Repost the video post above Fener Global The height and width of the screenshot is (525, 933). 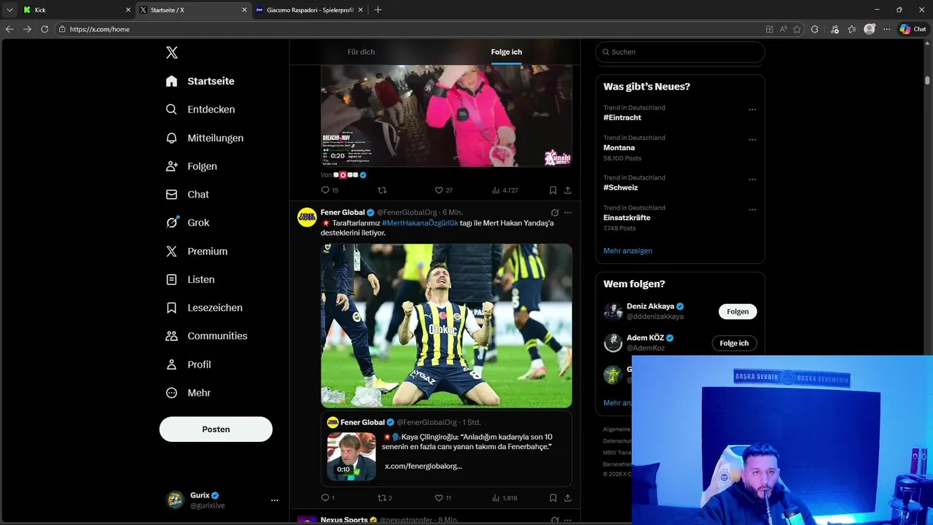[x=382, y=190]
